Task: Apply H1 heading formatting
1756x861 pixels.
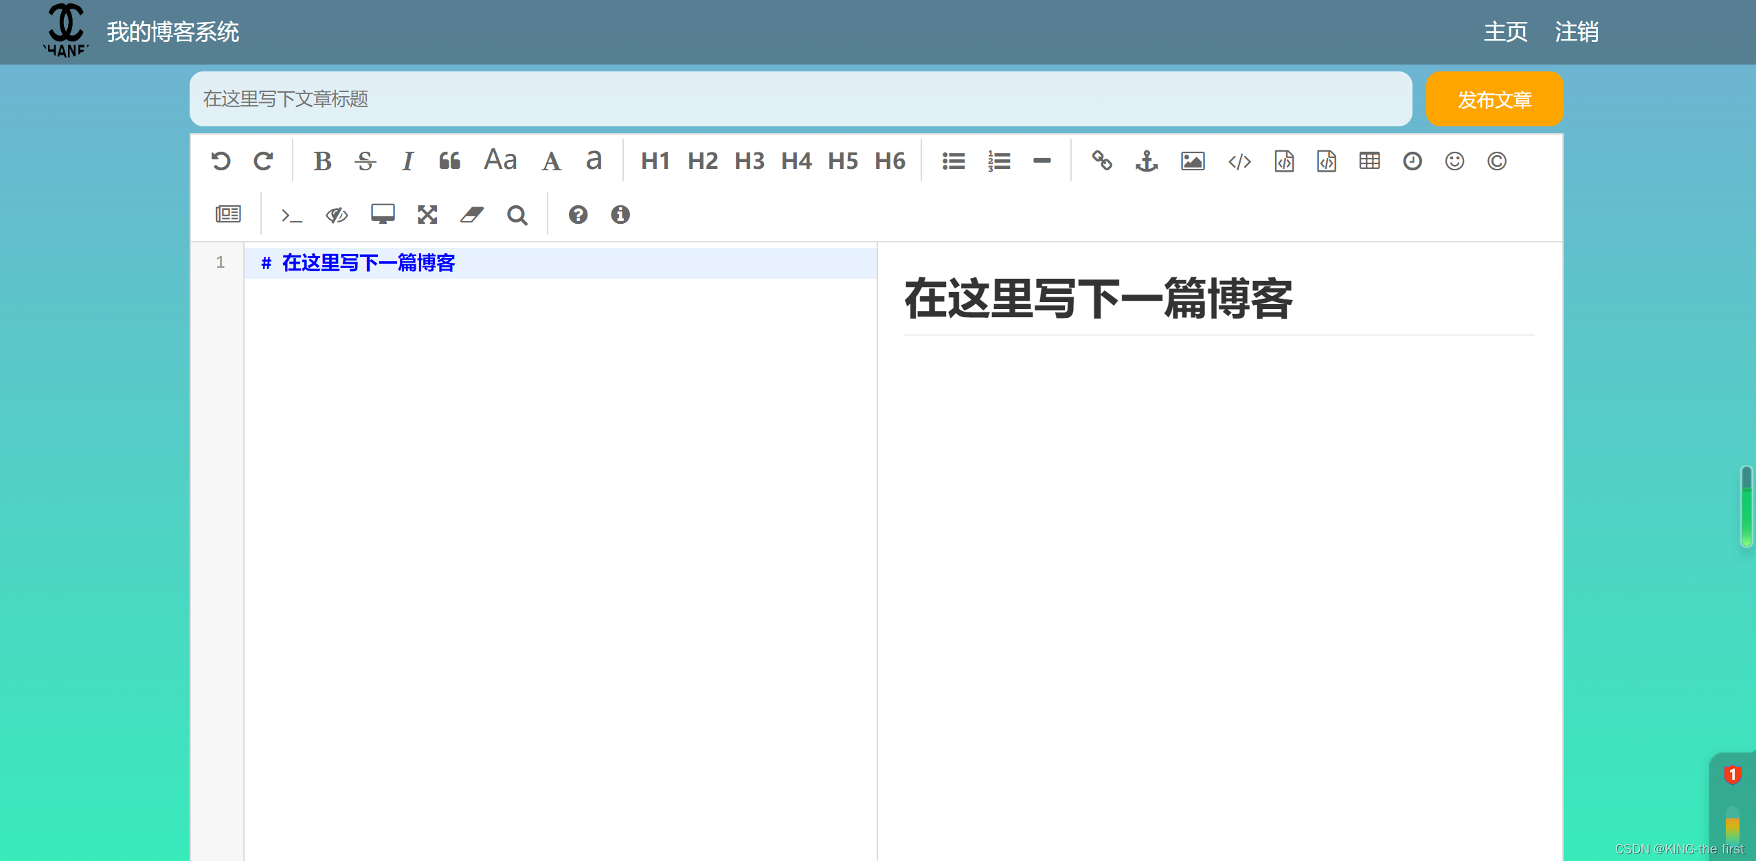Action: [655, 161]
